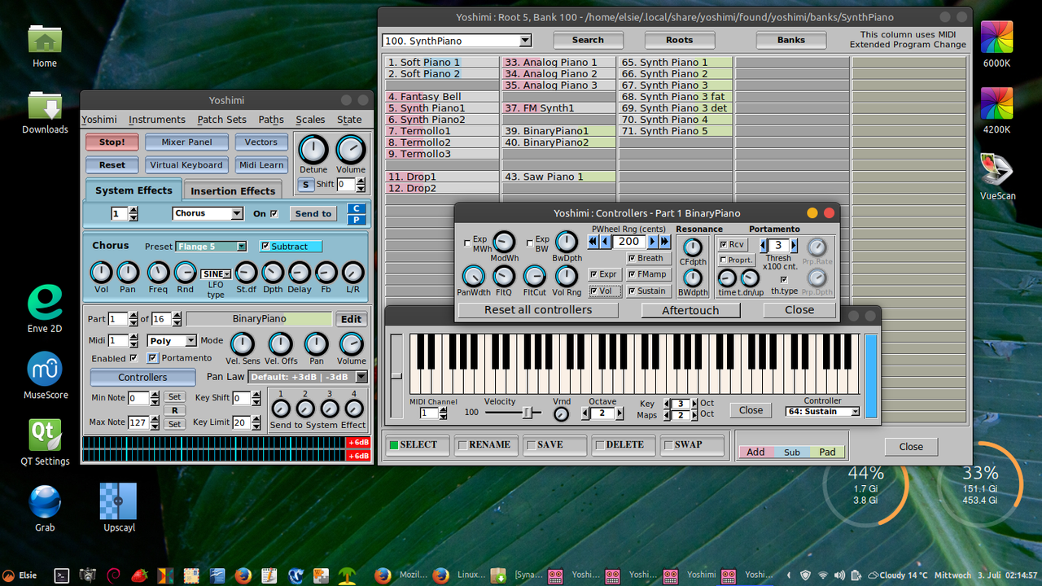This screenshot has width=1042, height=586.
Task: Click the Chorus Freq knob
Action: pos(158,273)
